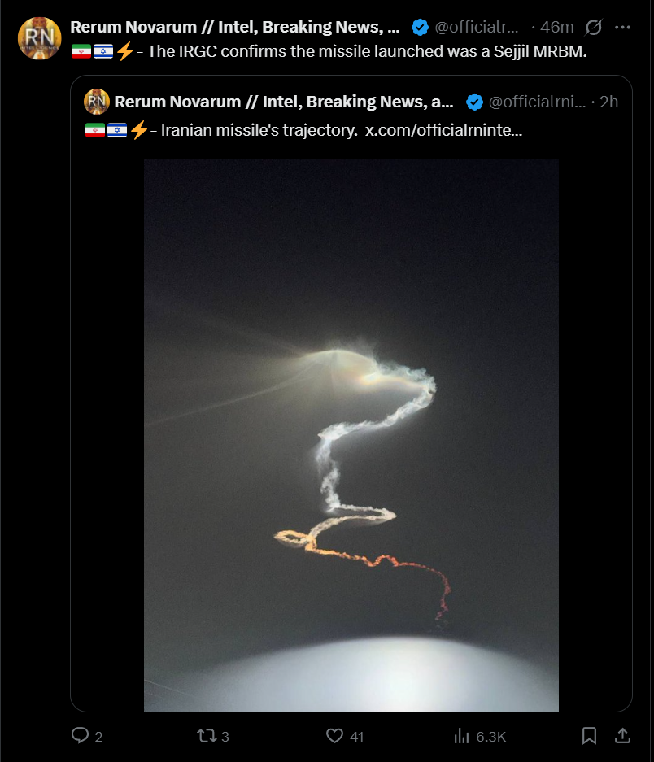Open the quoted post 2h timestamp
The image size is (654, 762).
click(x=608, y=102)
